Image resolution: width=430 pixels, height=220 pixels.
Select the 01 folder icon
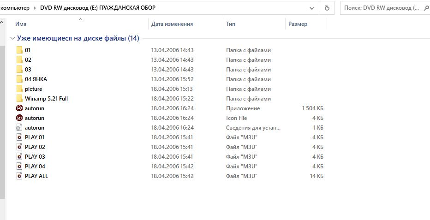(x=19, y=50)
